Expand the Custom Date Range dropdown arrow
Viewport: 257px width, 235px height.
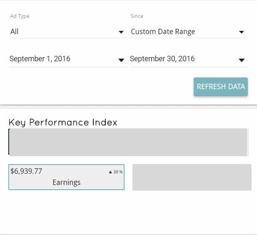(x=241, y=32)
